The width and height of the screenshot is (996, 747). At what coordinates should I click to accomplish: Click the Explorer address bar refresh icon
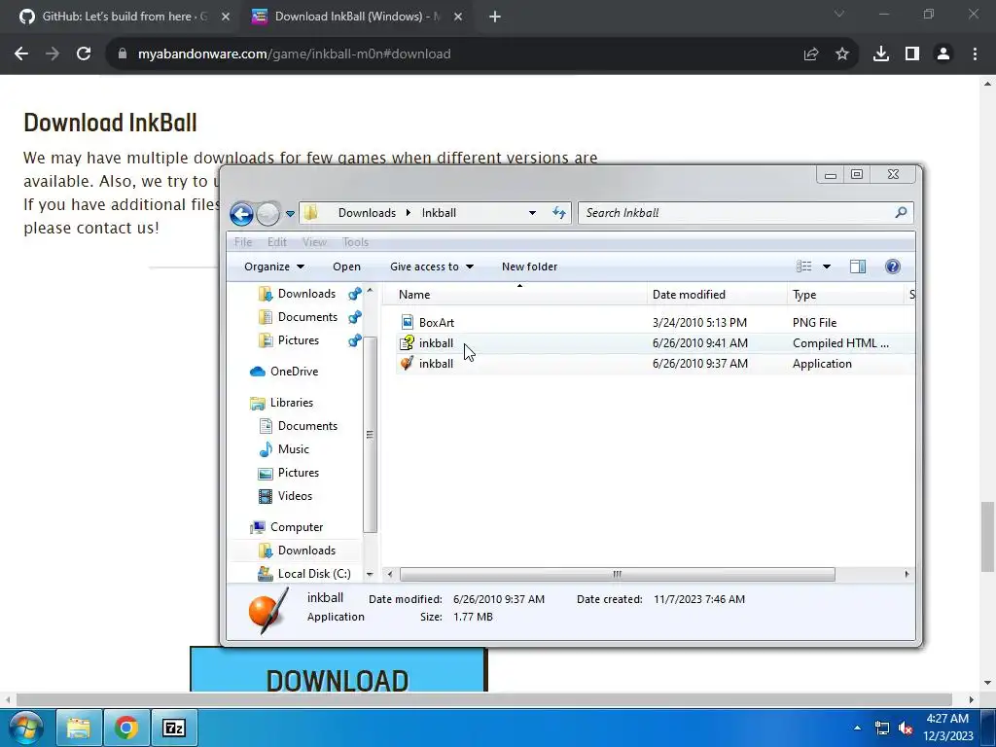(559, 213)
